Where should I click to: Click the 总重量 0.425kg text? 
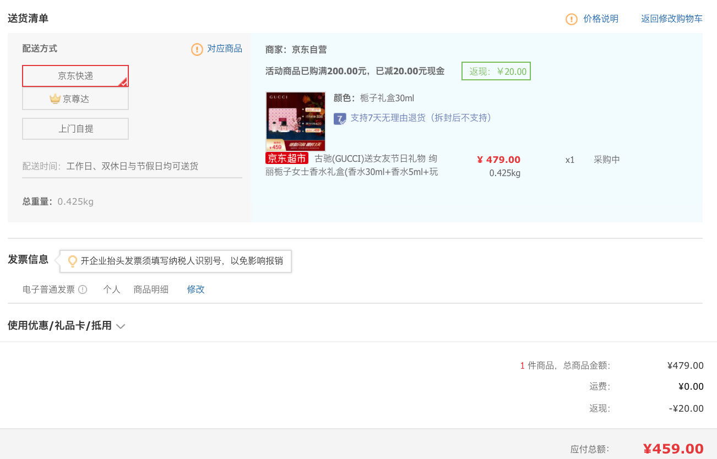tap(58, 201)
